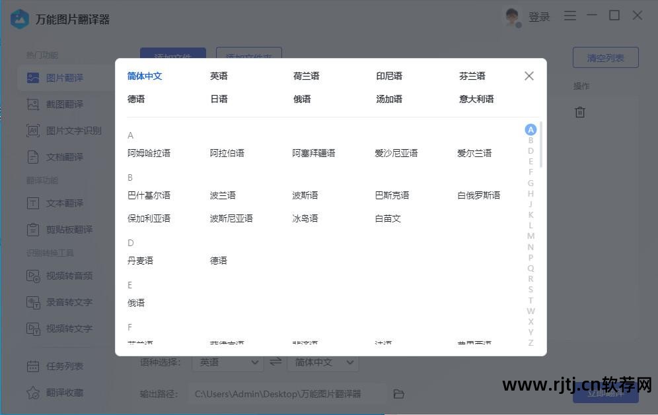658x415 pixels.
Task: Select 简体中文 in popular languages
Action: 145,76
